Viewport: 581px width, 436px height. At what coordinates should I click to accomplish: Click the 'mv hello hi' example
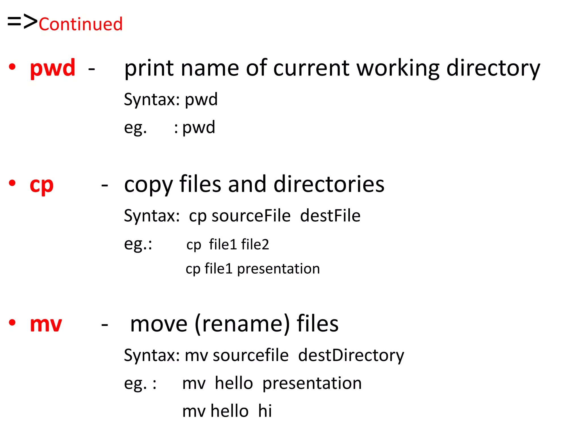[x=227, y=411]
